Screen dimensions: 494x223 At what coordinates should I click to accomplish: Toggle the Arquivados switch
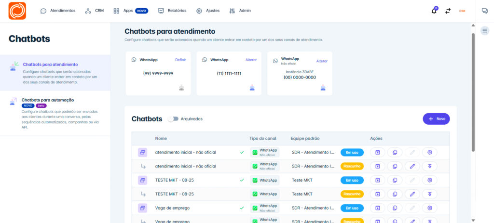[x=173, y=119]
